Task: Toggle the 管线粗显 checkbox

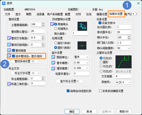Action: coord(14,50)
